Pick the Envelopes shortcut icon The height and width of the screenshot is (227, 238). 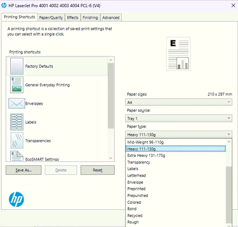(x=17, y=103)
